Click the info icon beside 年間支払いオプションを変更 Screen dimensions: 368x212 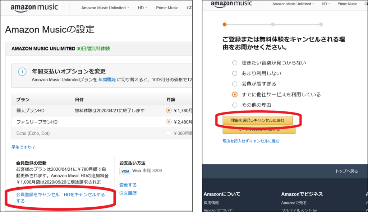pos(22,72)
